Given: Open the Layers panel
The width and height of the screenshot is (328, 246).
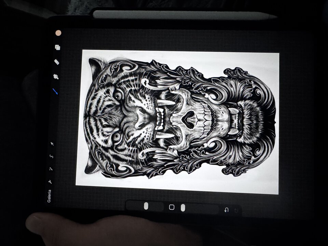Looking at the screenshot, I should (57, 47).
